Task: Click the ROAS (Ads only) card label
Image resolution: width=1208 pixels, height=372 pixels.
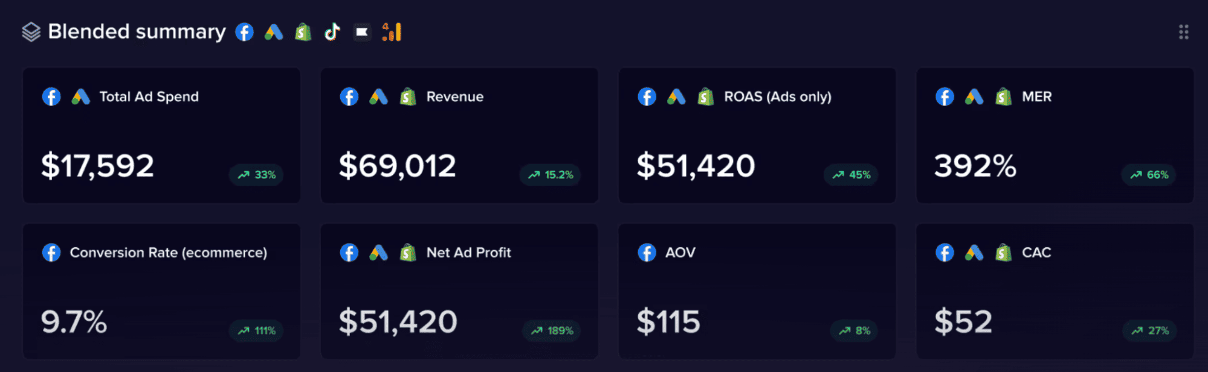Action: point(778,96)
